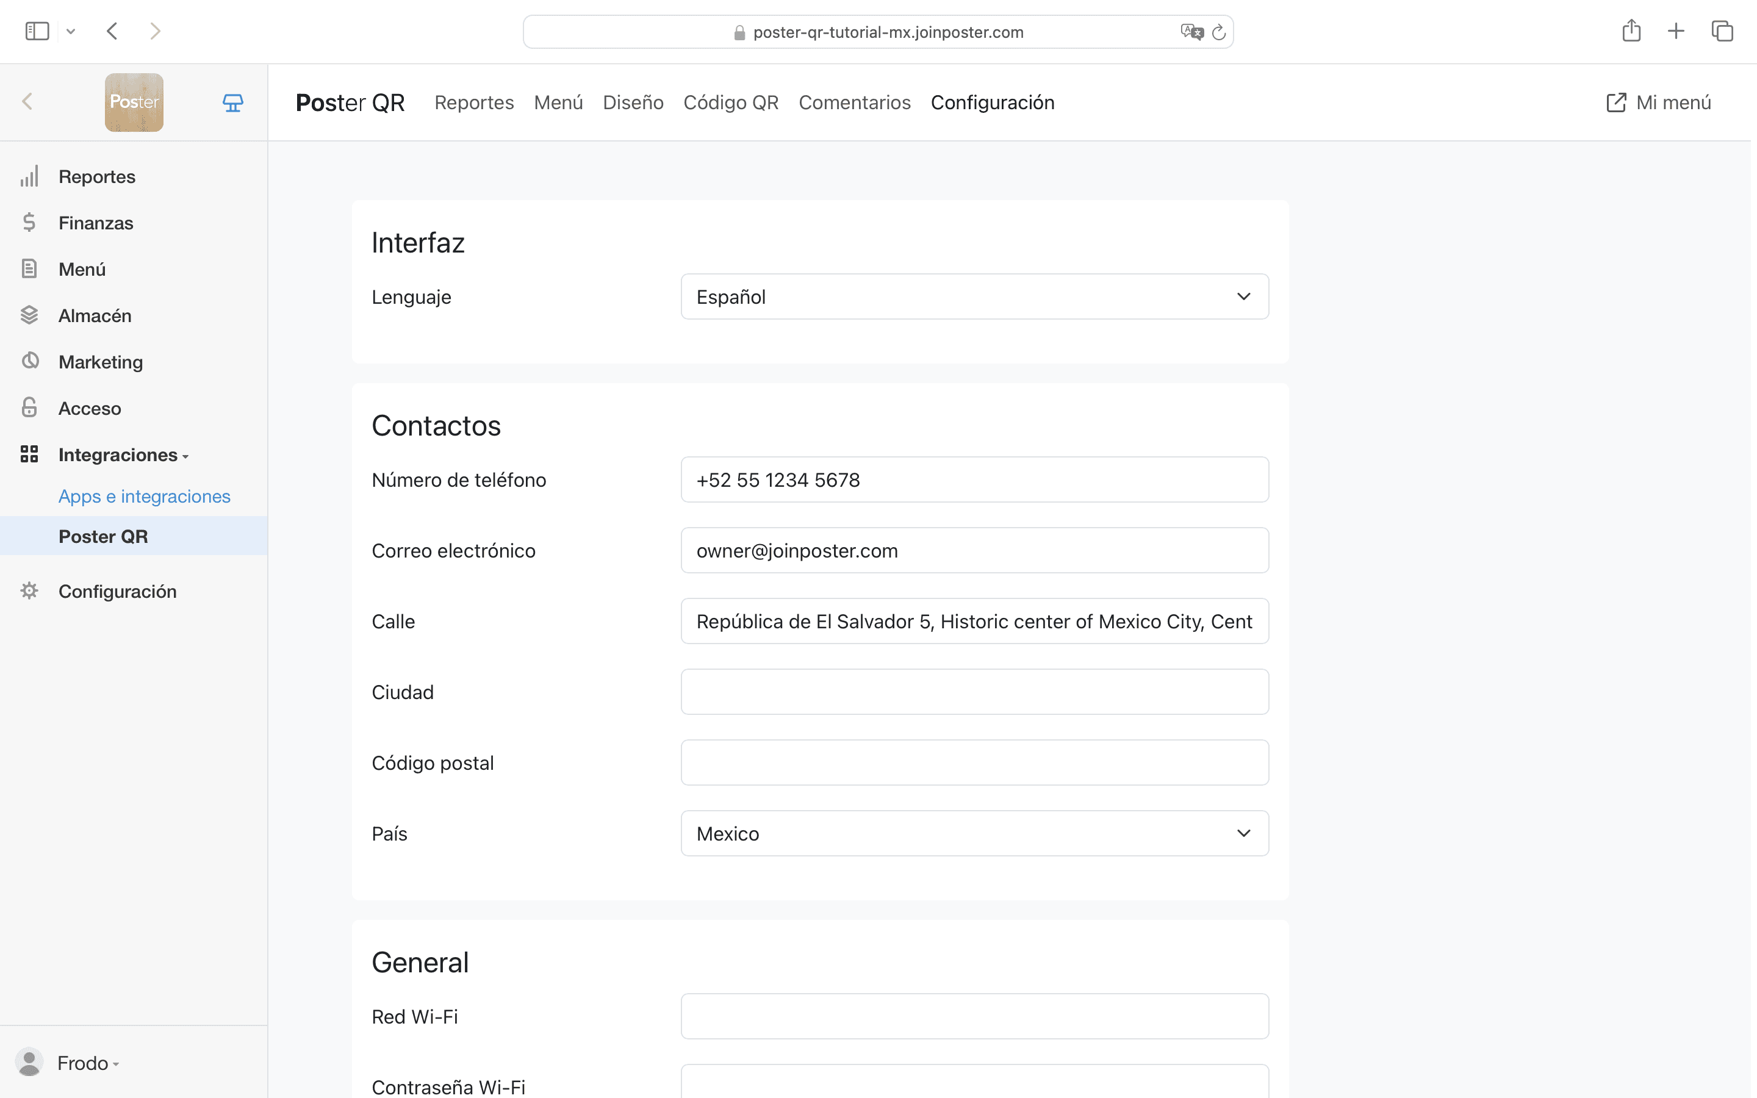Switch to the Diseño tab

[x=633, y=102]
